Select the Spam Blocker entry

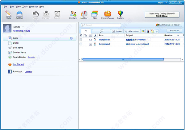click(x=19, y=57)
